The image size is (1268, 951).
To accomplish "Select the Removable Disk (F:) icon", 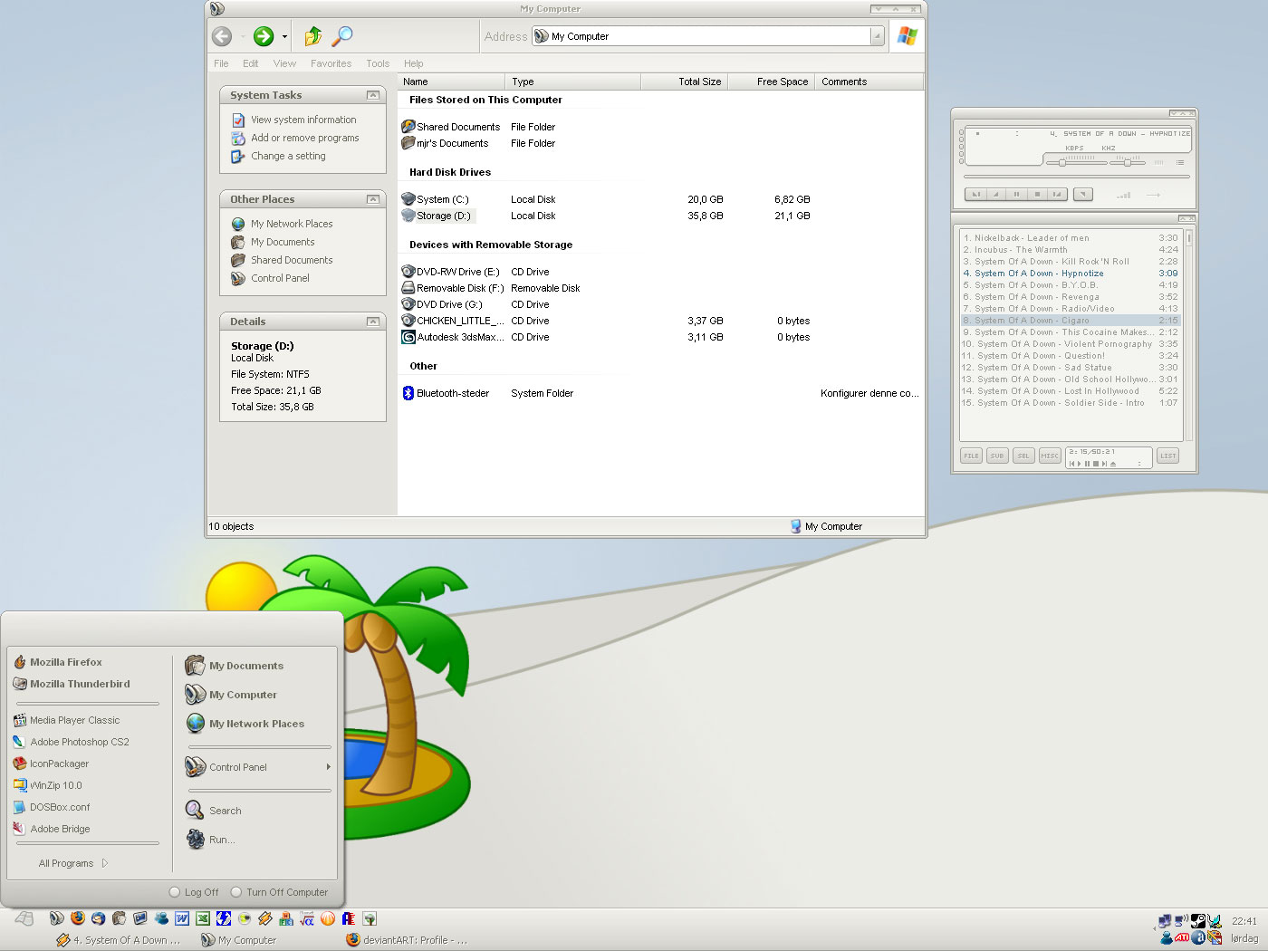I will point(408,288).
